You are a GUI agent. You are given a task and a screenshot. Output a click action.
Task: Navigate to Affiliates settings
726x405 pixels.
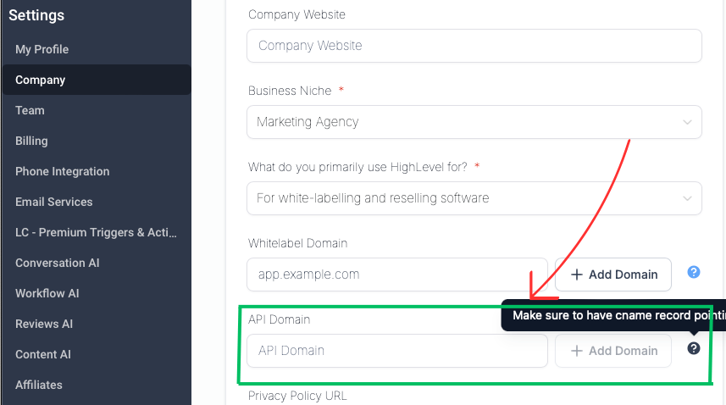(38, 385)
